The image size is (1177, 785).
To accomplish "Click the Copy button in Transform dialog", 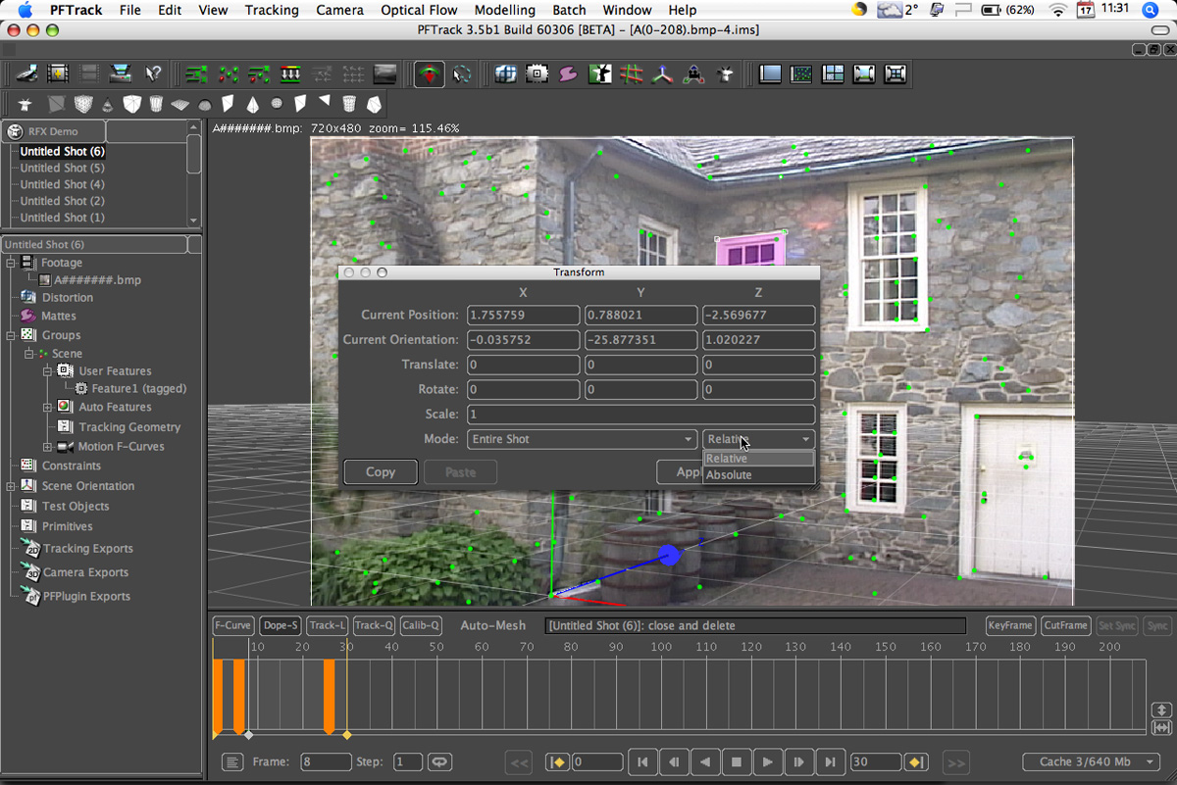I will click(x=381, y=471).
